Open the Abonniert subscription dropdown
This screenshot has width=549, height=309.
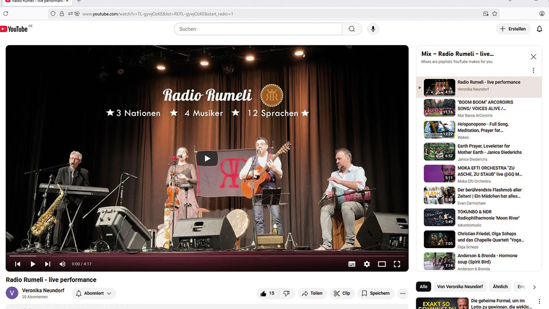coord(94,293)
